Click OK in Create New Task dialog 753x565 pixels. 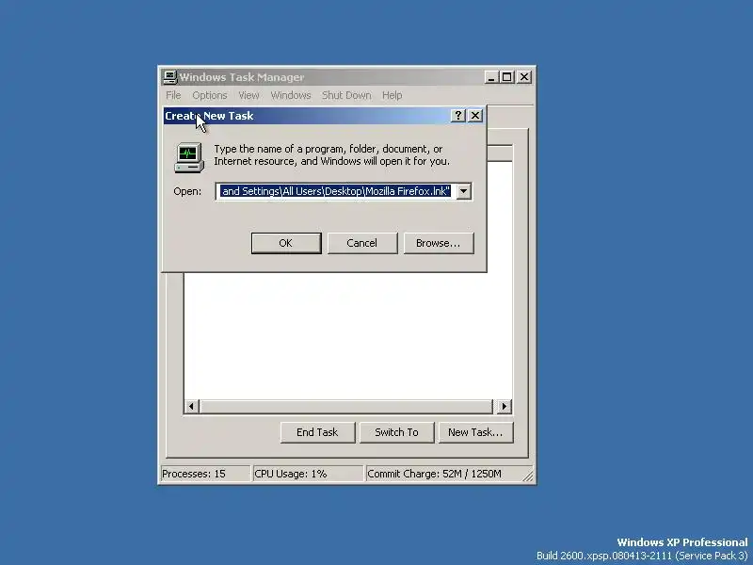click(286, 243)
